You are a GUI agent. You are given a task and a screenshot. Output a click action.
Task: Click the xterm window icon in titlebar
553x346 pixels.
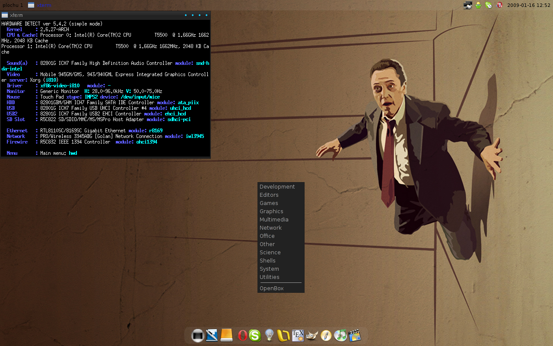click(5, 15)
